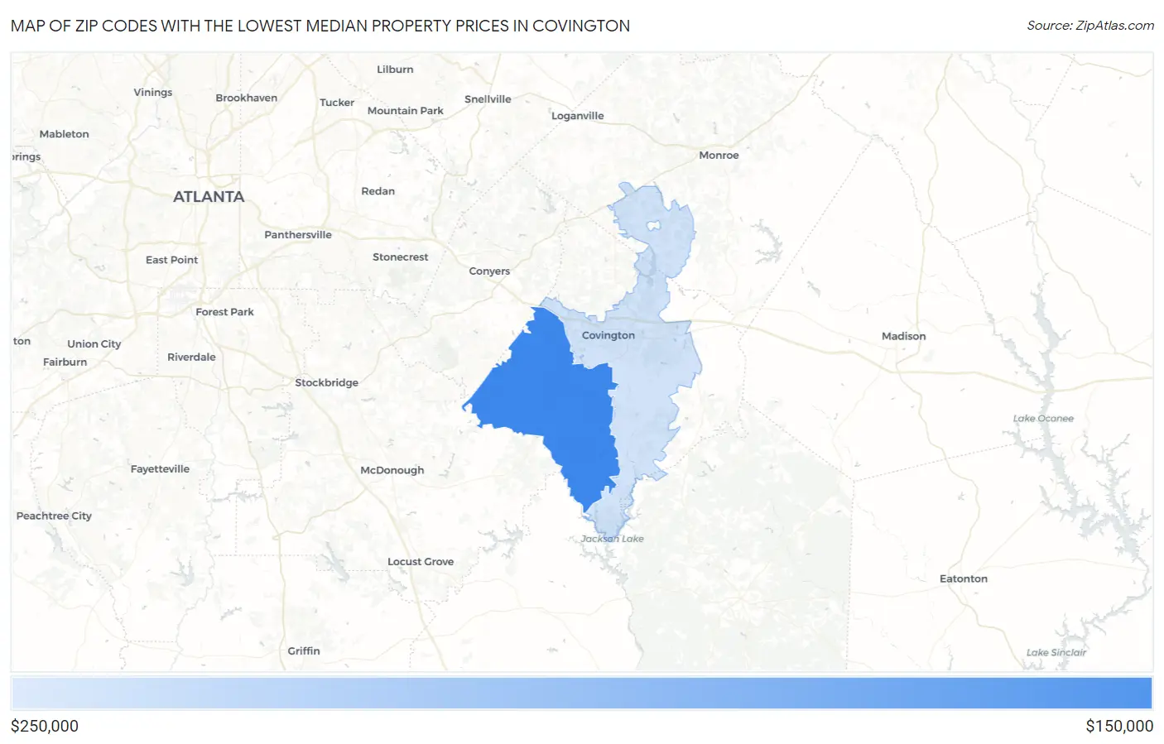The image size is (1164, 744).
Task: Click the Vinings map label
Action: click(x=153, y=92)
